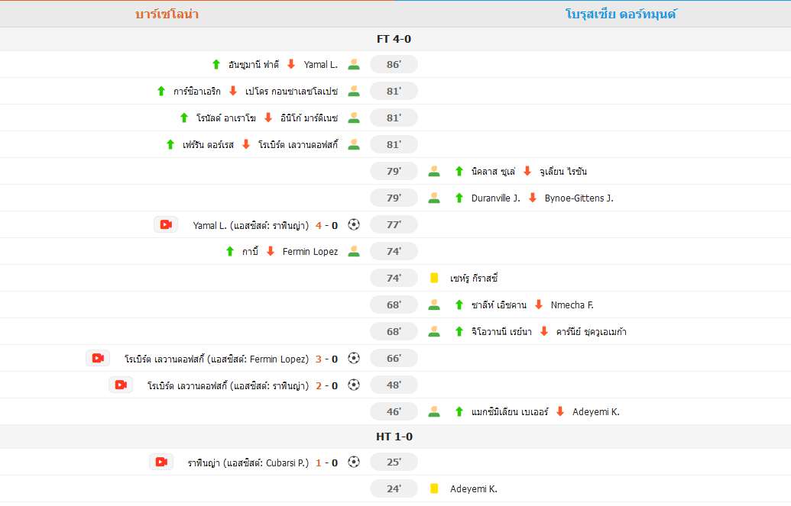Open player อันซูมานี ฟาตี

pyautogui.click(x=253, y=65)
